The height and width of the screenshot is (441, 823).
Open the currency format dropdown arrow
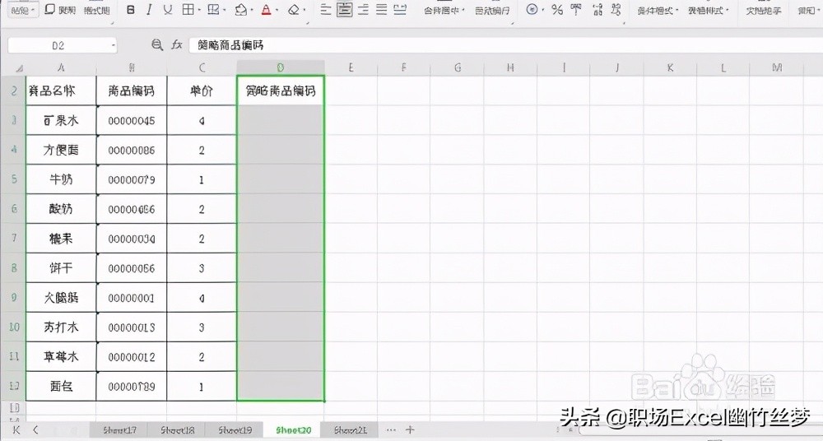pos(542,10)
